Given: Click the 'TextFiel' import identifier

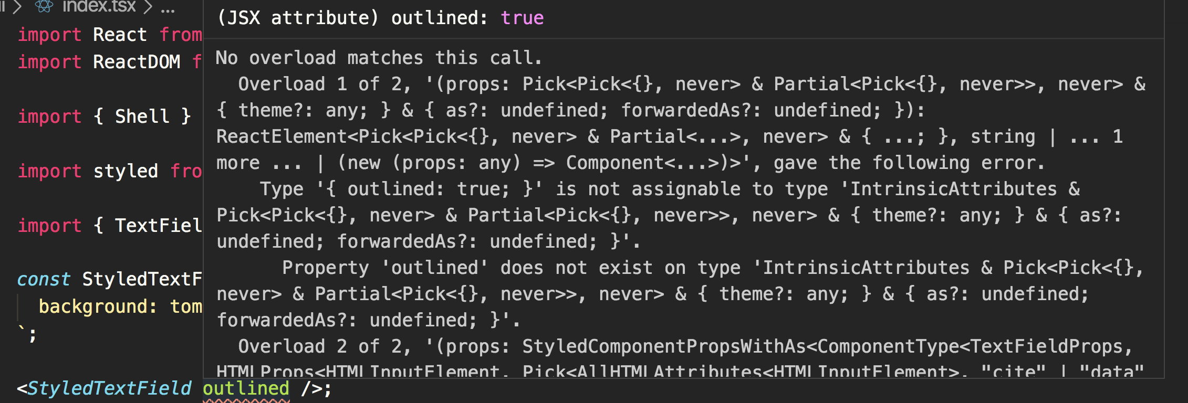Looking at the screenshot, I should 159,226.
